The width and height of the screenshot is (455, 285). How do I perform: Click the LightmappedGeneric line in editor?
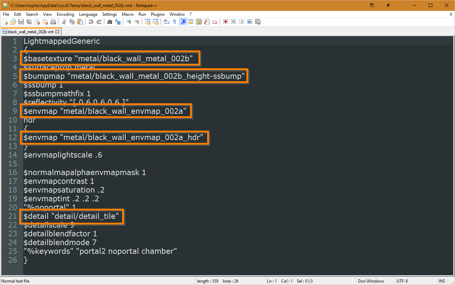(x=62, y=41)
